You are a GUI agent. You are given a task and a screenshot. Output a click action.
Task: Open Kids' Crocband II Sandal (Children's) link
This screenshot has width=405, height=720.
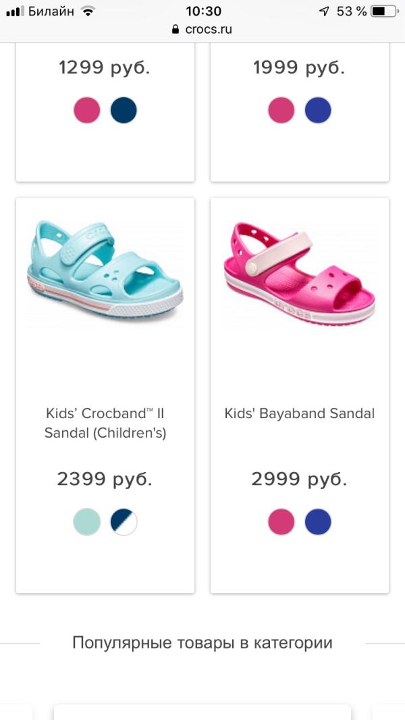point(105,423)
